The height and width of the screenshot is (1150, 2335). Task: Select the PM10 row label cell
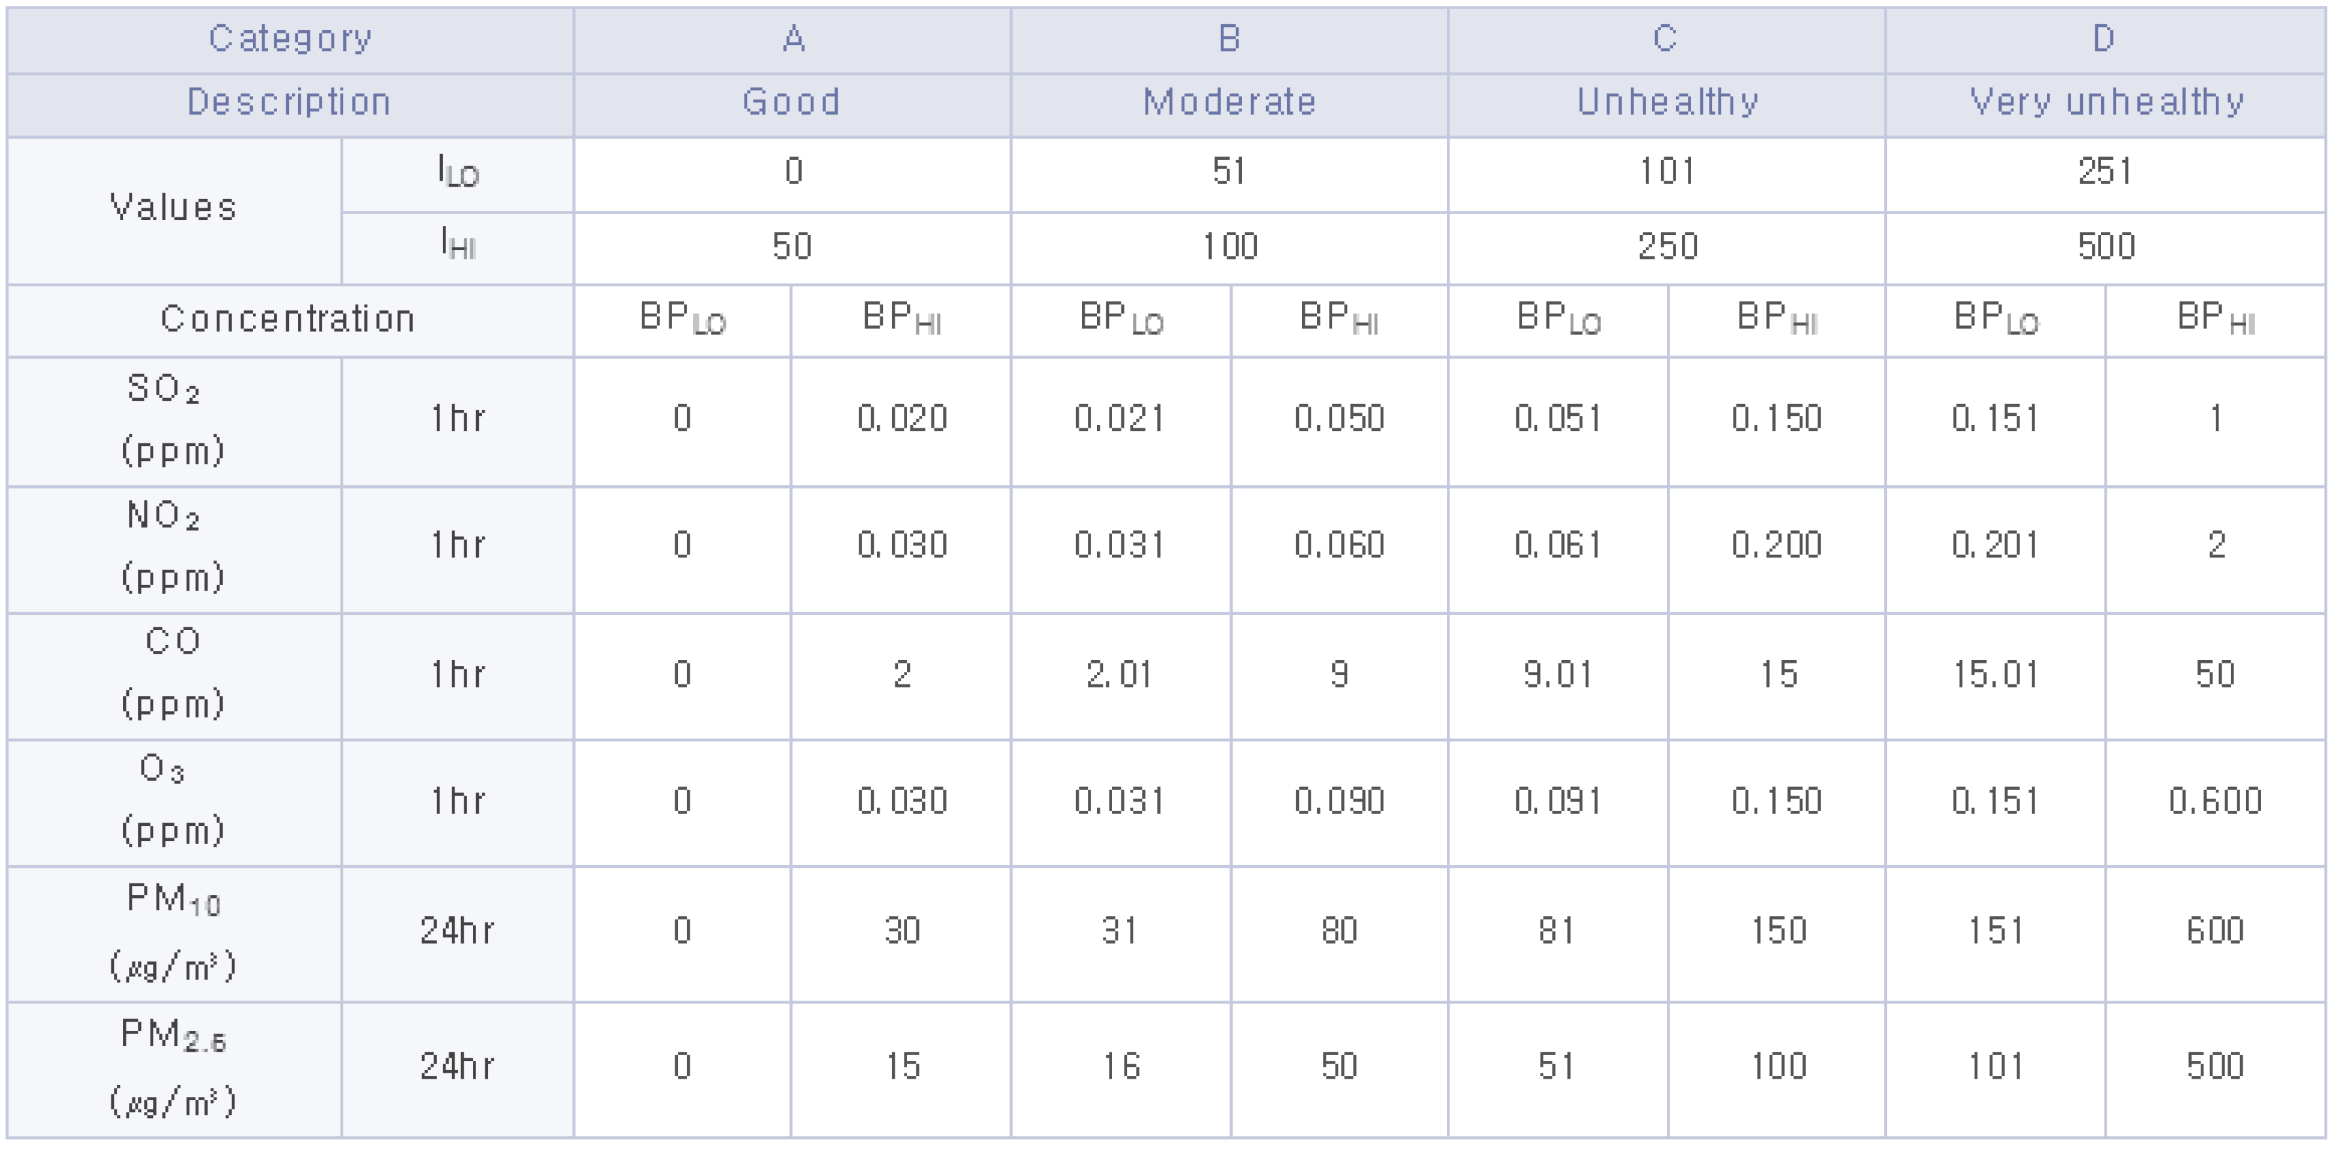click(173, 932)
